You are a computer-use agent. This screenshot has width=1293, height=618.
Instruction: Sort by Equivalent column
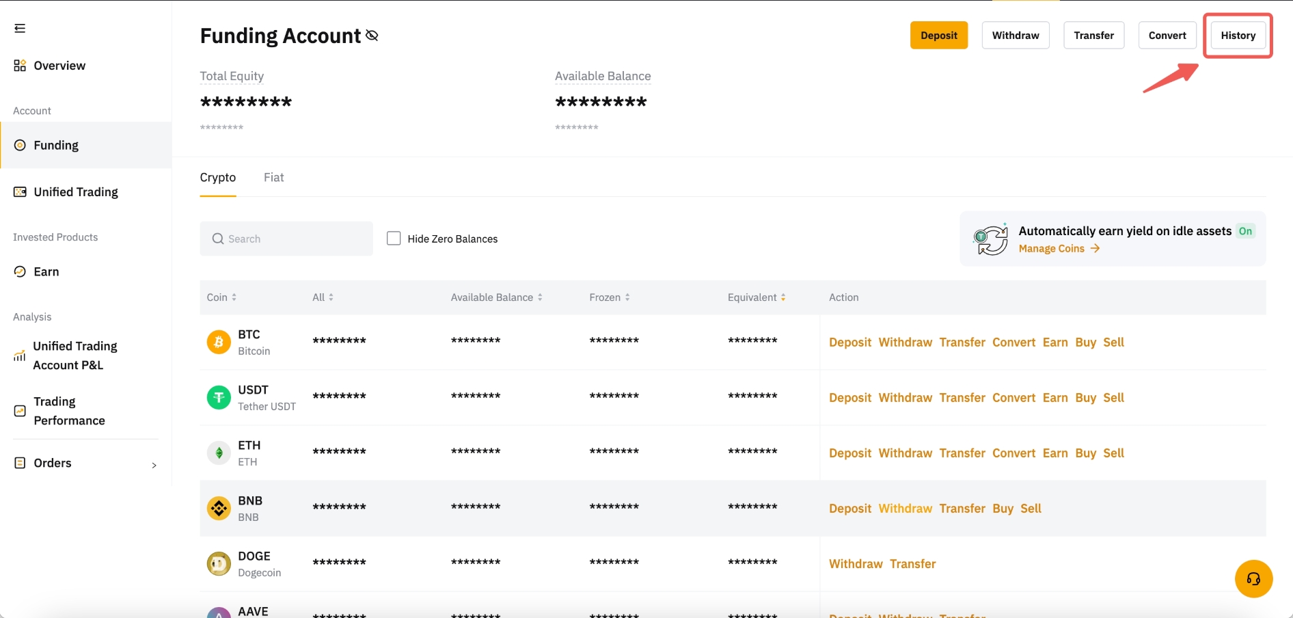pyautogui.click(x=757, y=297)
